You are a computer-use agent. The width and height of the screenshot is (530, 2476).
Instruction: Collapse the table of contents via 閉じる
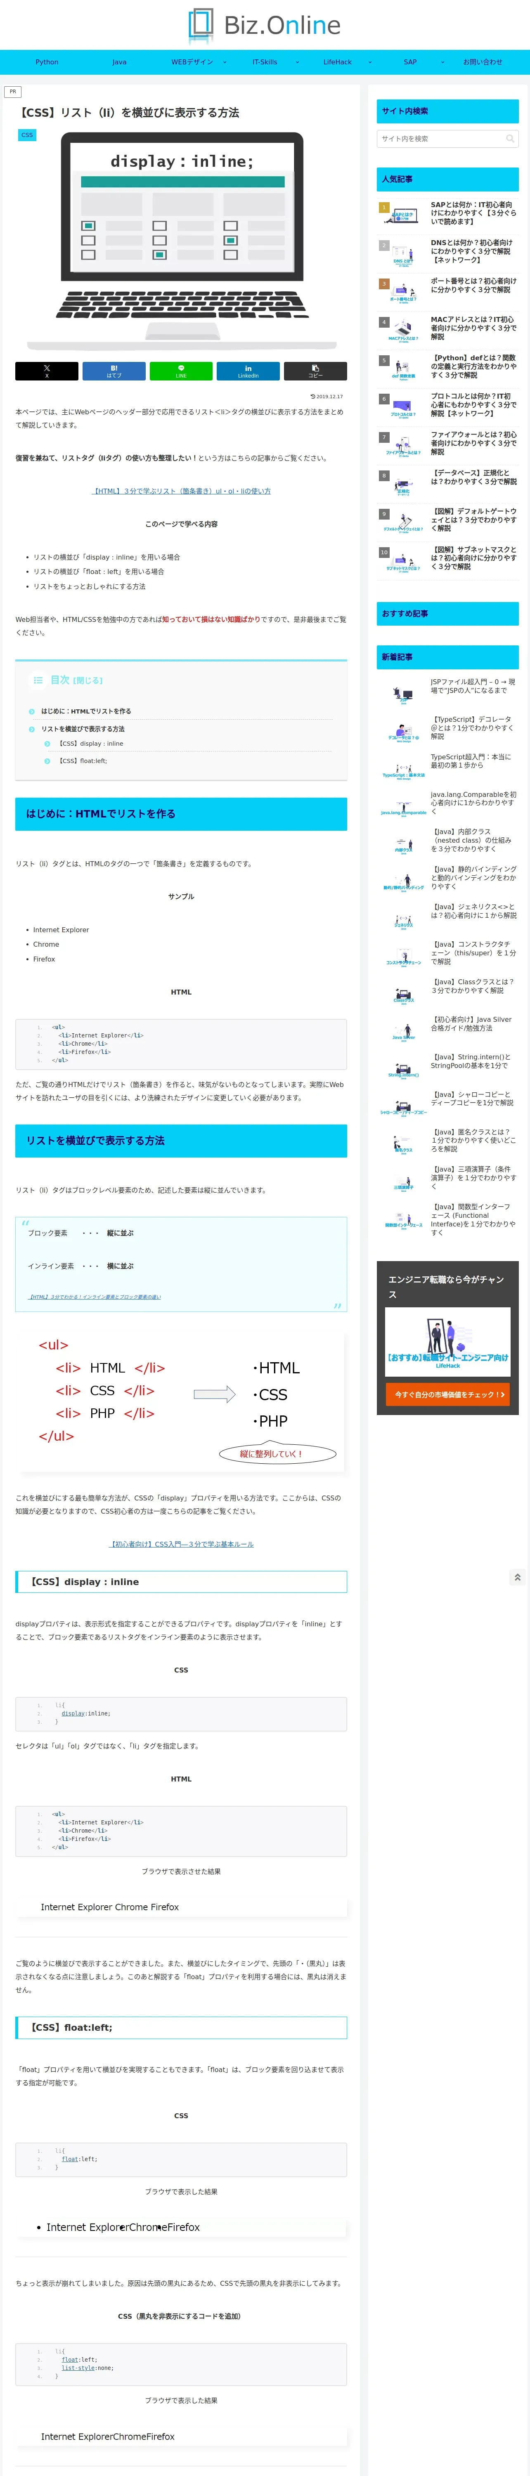[x=88, y=680]
